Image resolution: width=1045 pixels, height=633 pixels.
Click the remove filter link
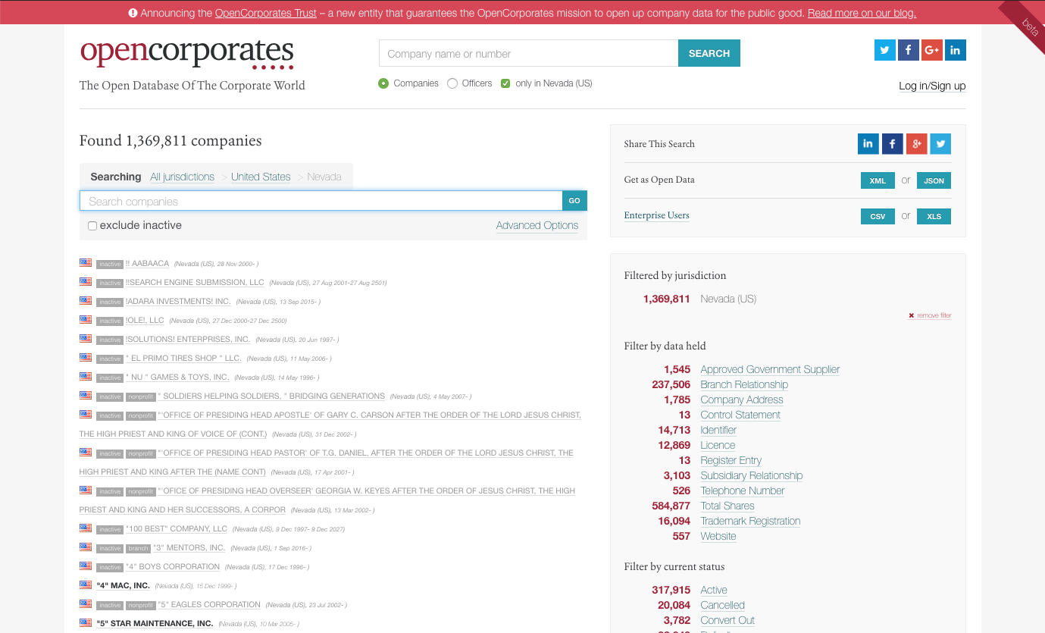(x=934, y=315)
